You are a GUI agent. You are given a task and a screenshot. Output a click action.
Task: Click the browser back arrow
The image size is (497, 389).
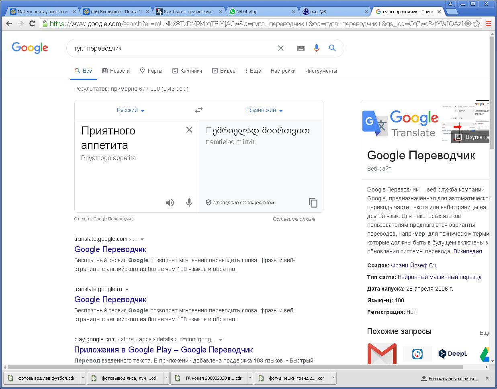(x=9, y=24)
